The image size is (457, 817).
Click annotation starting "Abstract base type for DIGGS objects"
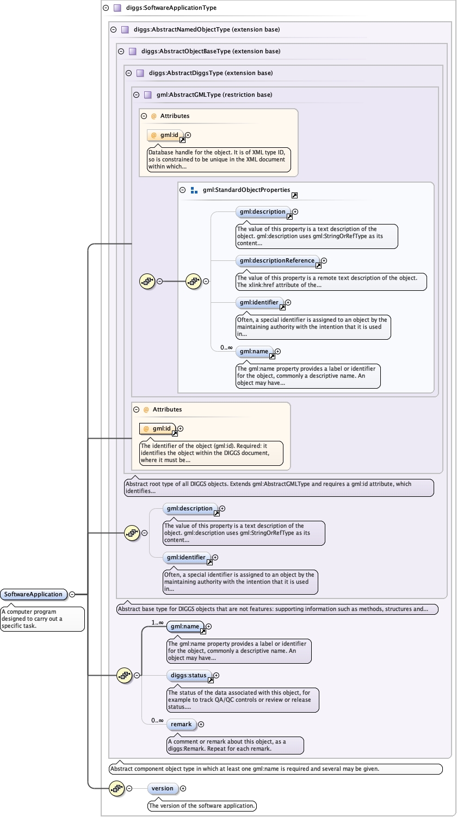click(277, 609)
